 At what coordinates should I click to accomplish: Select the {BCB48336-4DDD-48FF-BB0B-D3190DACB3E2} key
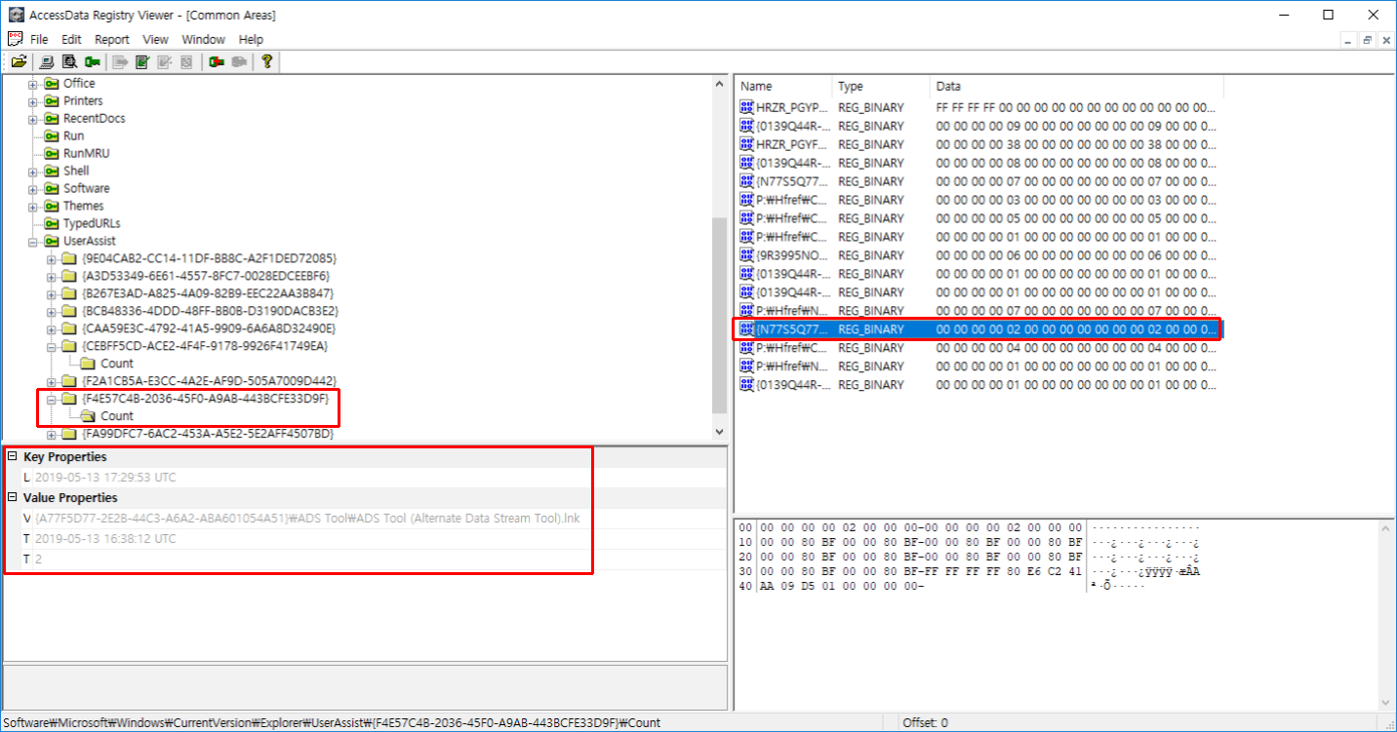[211, 311]
